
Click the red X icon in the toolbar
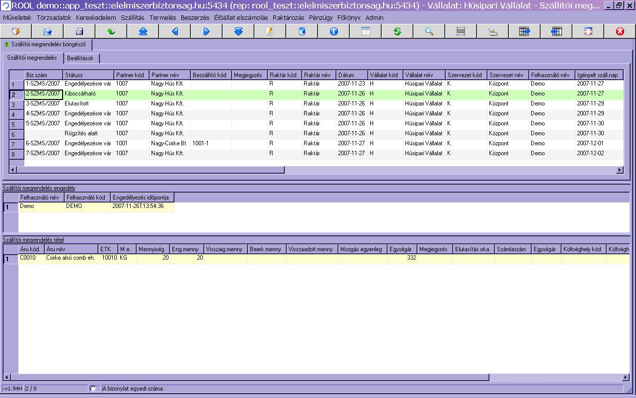[620, 31]
